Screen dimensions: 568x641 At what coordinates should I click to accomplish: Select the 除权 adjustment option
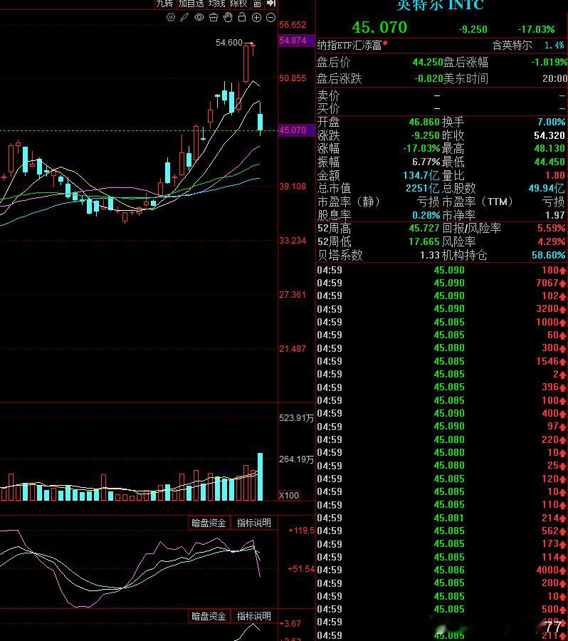click(x=238, y=4)
